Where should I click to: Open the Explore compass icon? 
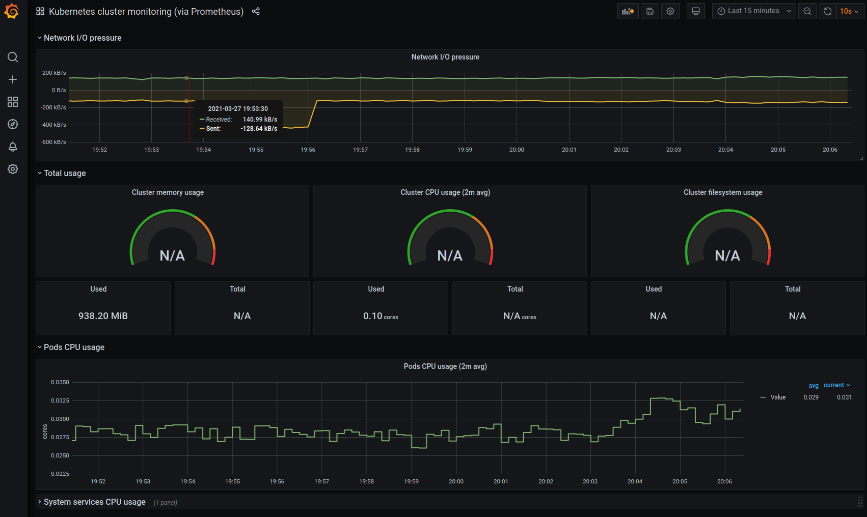pyautogui.click(x=13, y=124)
